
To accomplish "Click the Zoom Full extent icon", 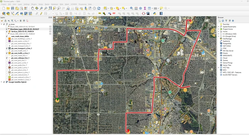I will [50, 8].
